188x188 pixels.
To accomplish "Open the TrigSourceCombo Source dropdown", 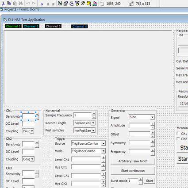I will click(x=104, y=143).
